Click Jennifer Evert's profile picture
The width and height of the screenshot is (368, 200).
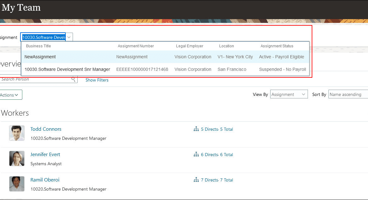coord(17,158)
